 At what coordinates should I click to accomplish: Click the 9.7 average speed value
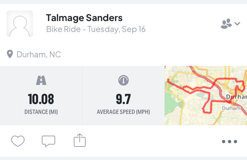123,99
